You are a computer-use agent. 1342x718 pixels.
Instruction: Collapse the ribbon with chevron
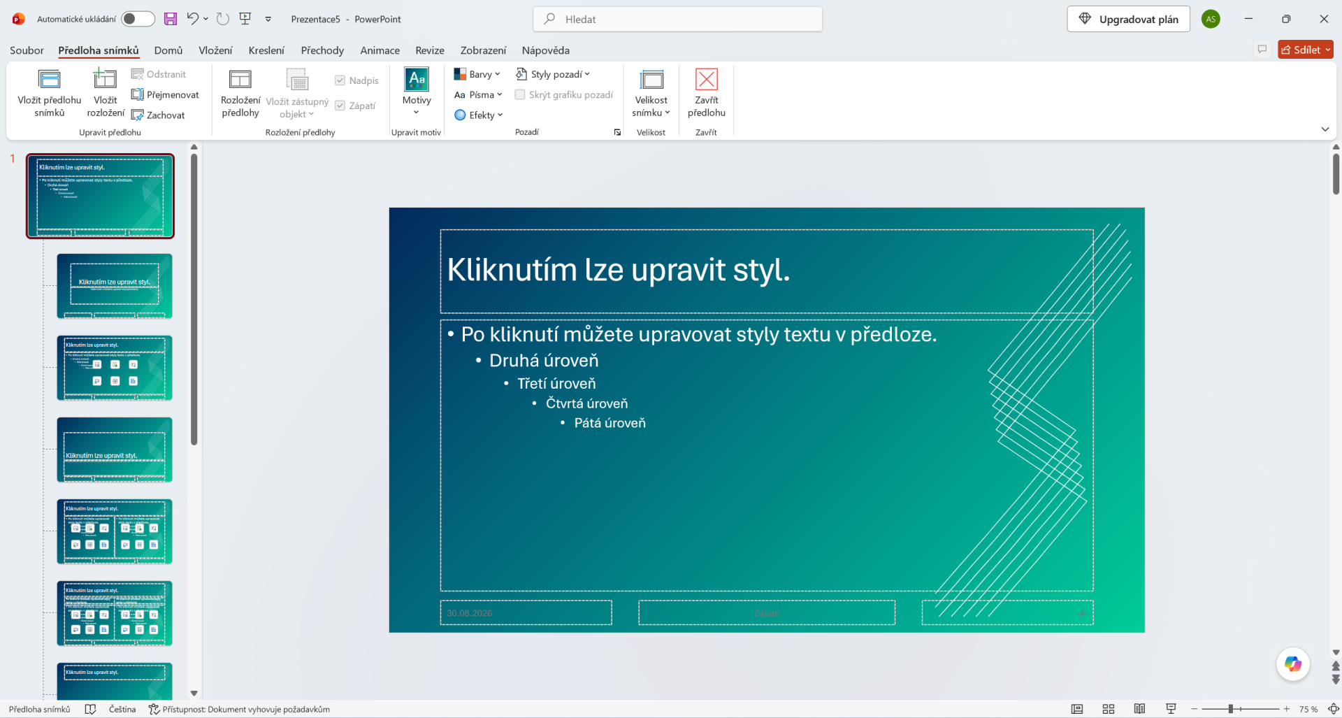pos(1325,129)
